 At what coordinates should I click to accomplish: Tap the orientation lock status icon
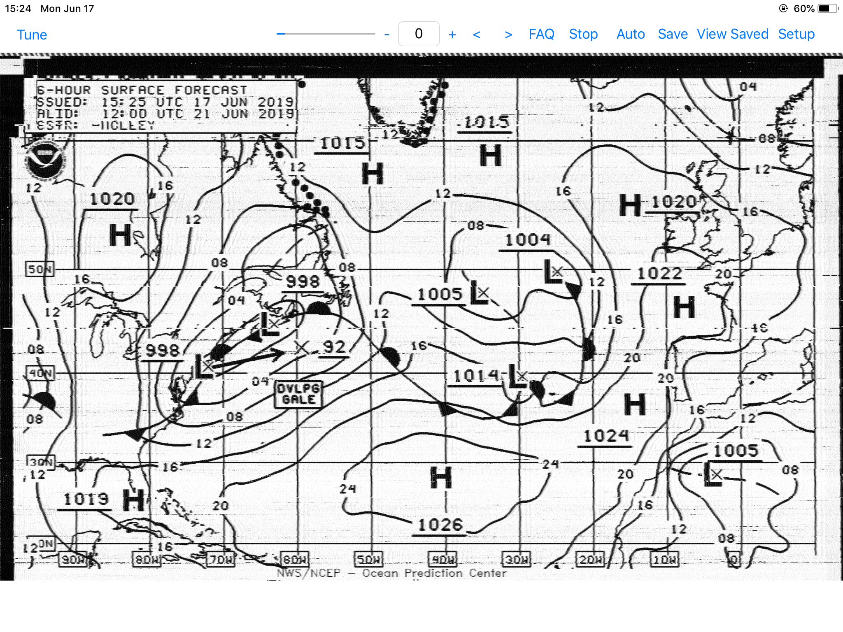[x=783, y=8]
